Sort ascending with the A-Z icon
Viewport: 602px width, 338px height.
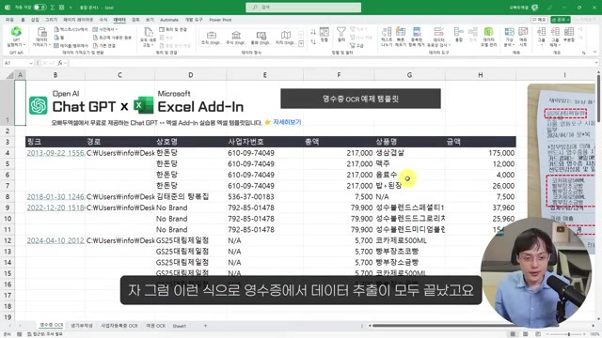coord(313,32)
